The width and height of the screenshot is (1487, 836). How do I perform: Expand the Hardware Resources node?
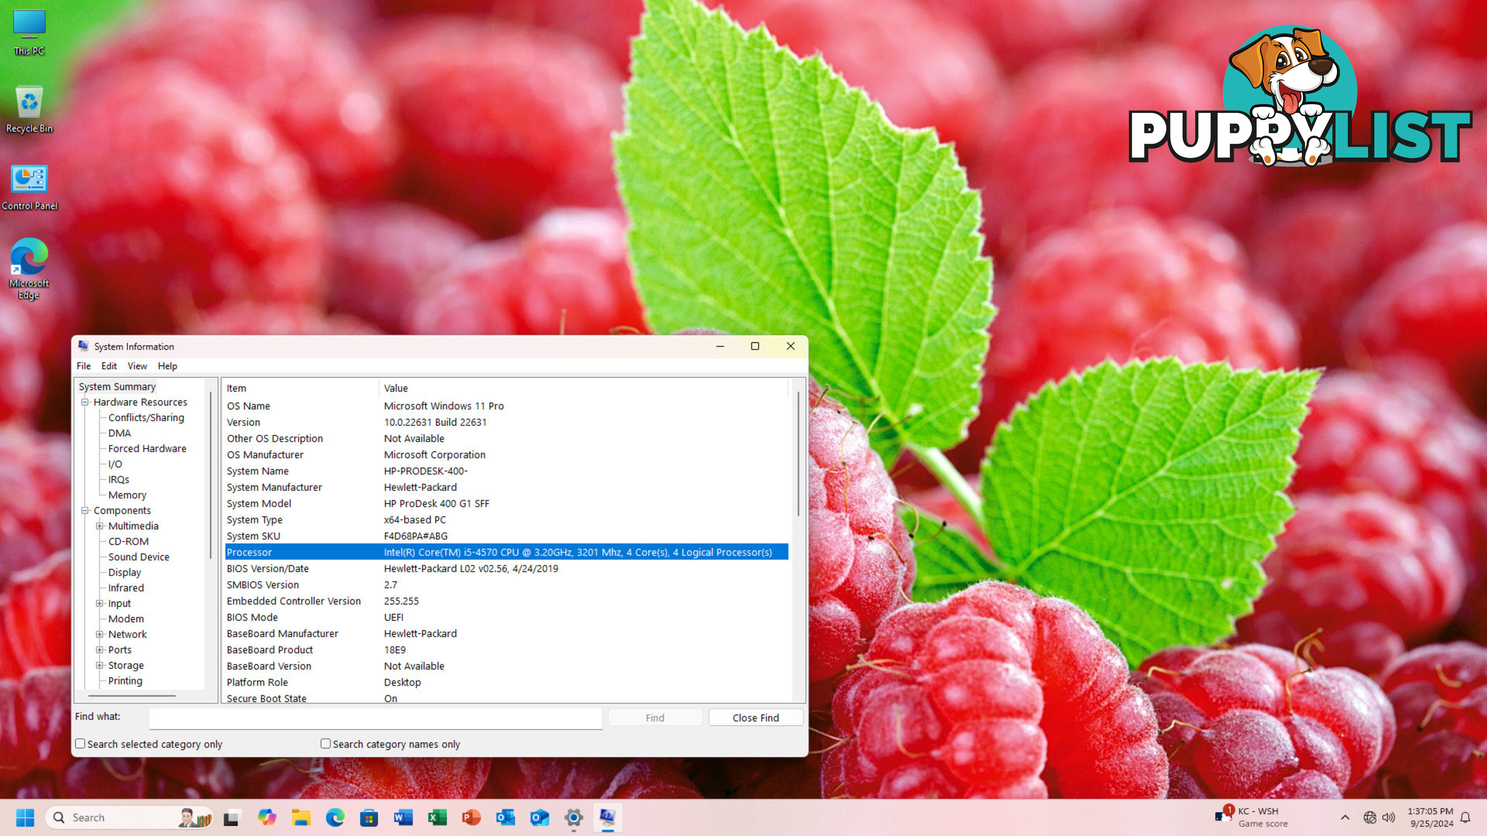(x=86, y=401)
